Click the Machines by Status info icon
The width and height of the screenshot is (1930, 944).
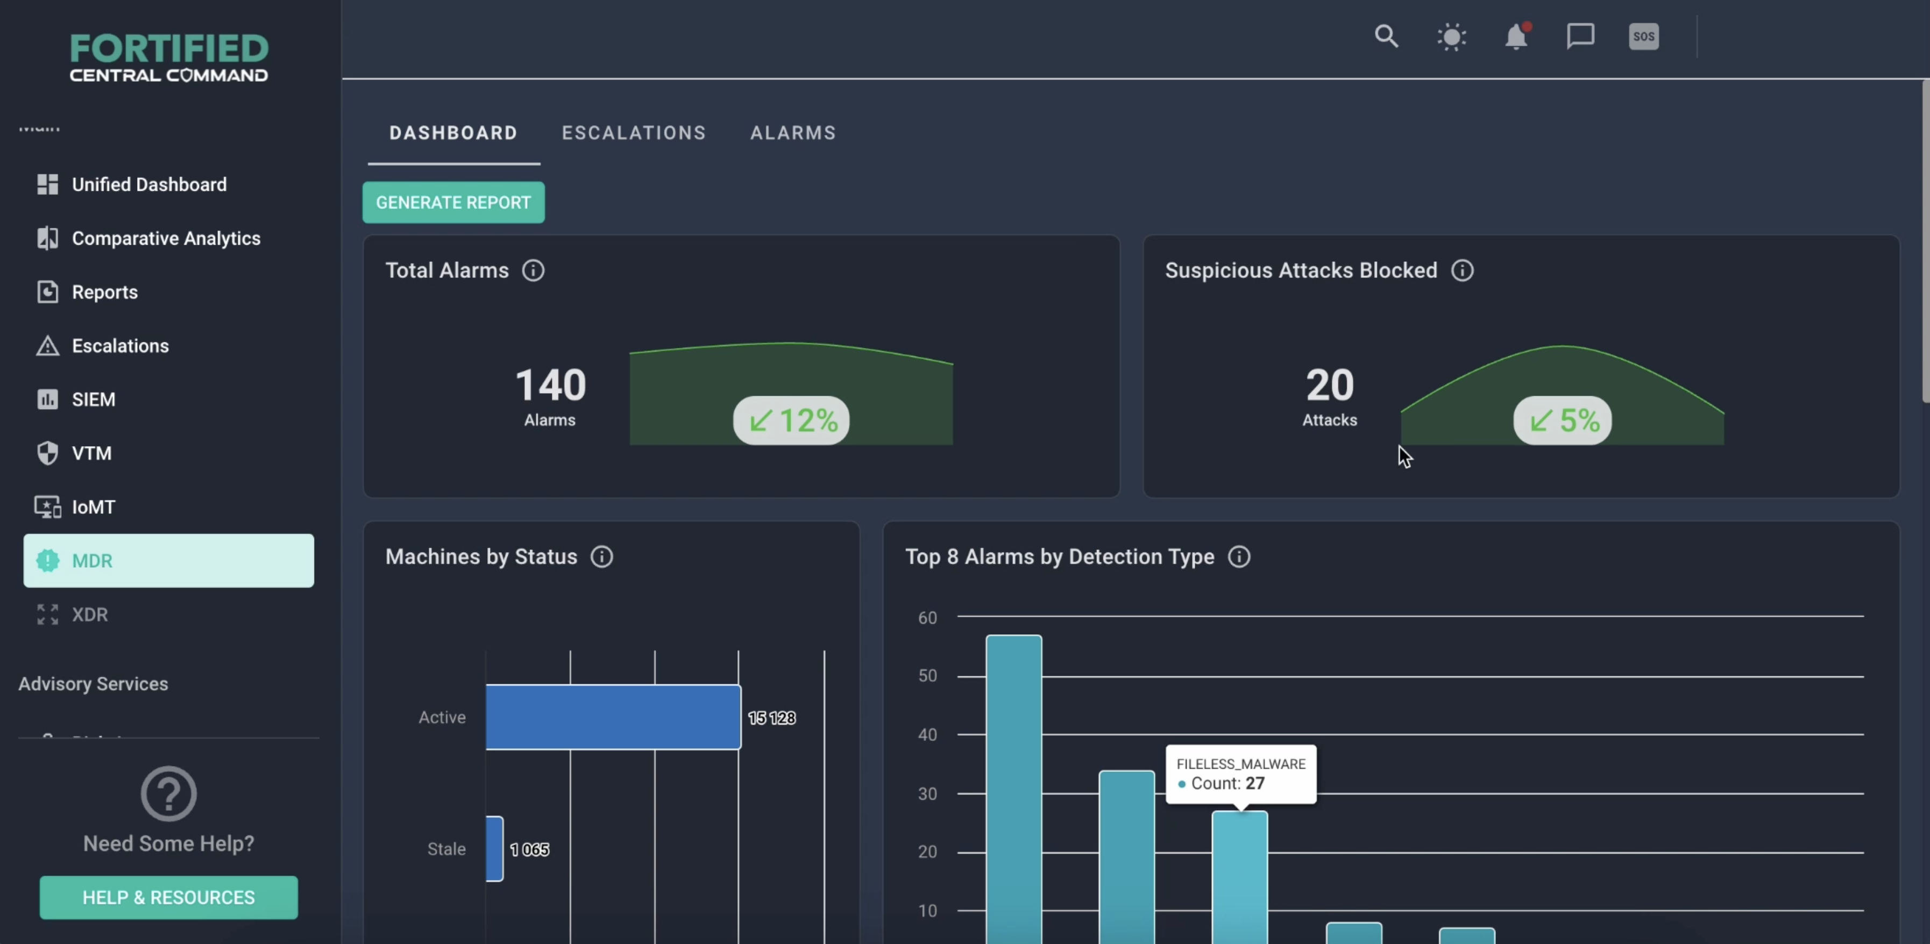point(601,557)
